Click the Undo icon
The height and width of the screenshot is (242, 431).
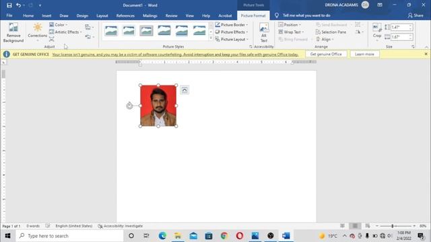pos(18,5)
